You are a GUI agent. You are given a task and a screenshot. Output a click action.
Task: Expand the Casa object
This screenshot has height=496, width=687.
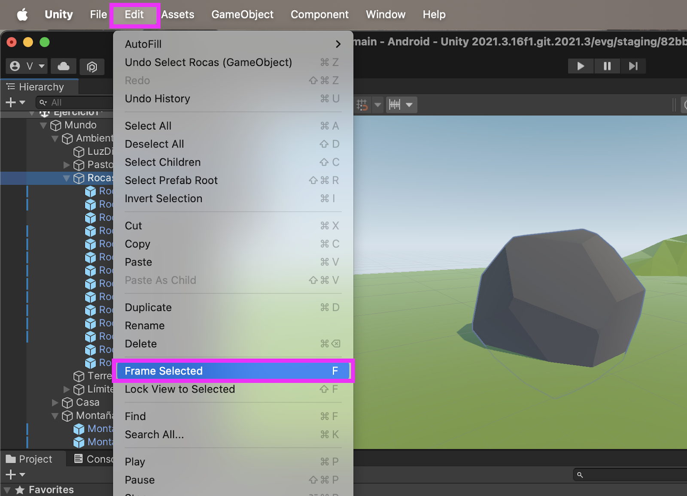click(55, 402)
